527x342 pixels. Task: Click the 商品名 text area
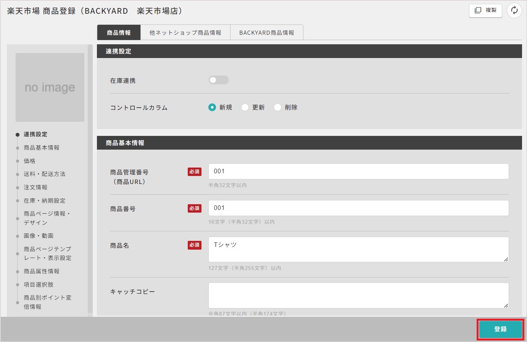[358, 249]
